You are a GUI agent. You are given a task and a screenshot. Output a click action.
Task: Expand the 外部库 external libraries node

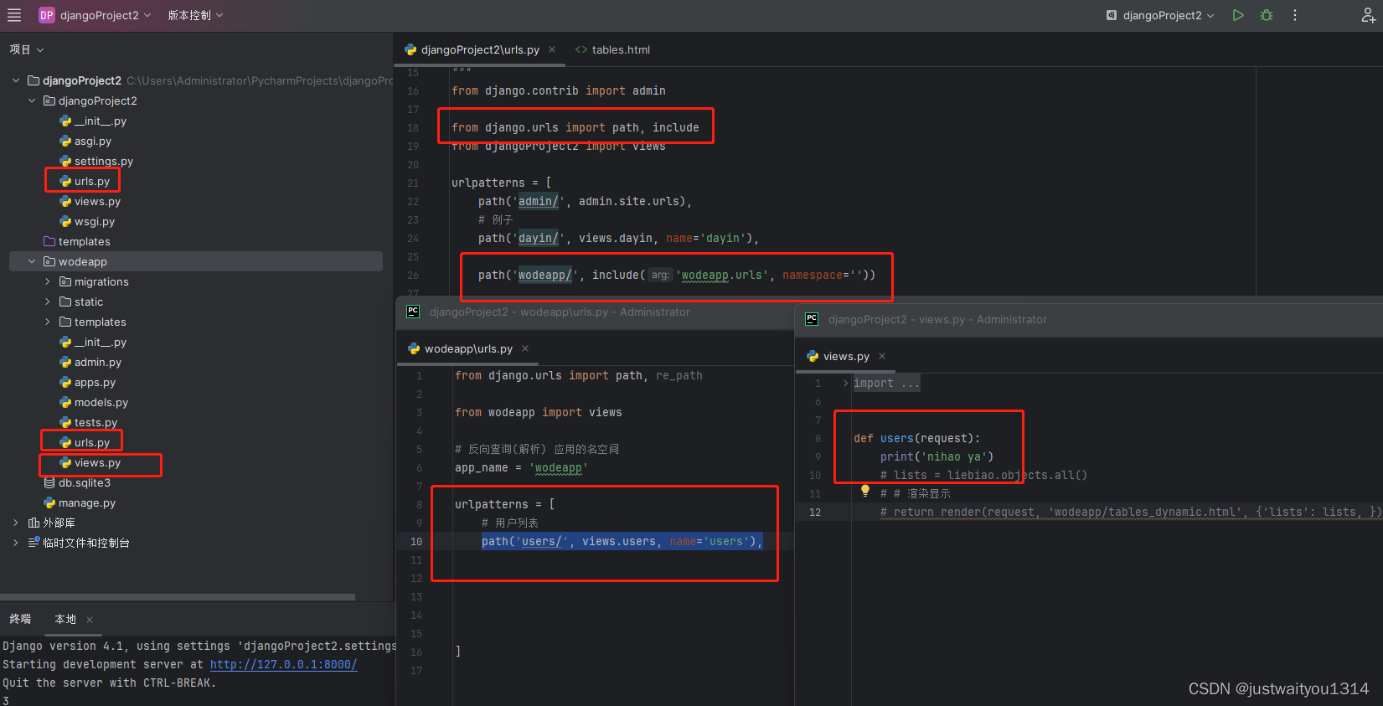point(16,523)
